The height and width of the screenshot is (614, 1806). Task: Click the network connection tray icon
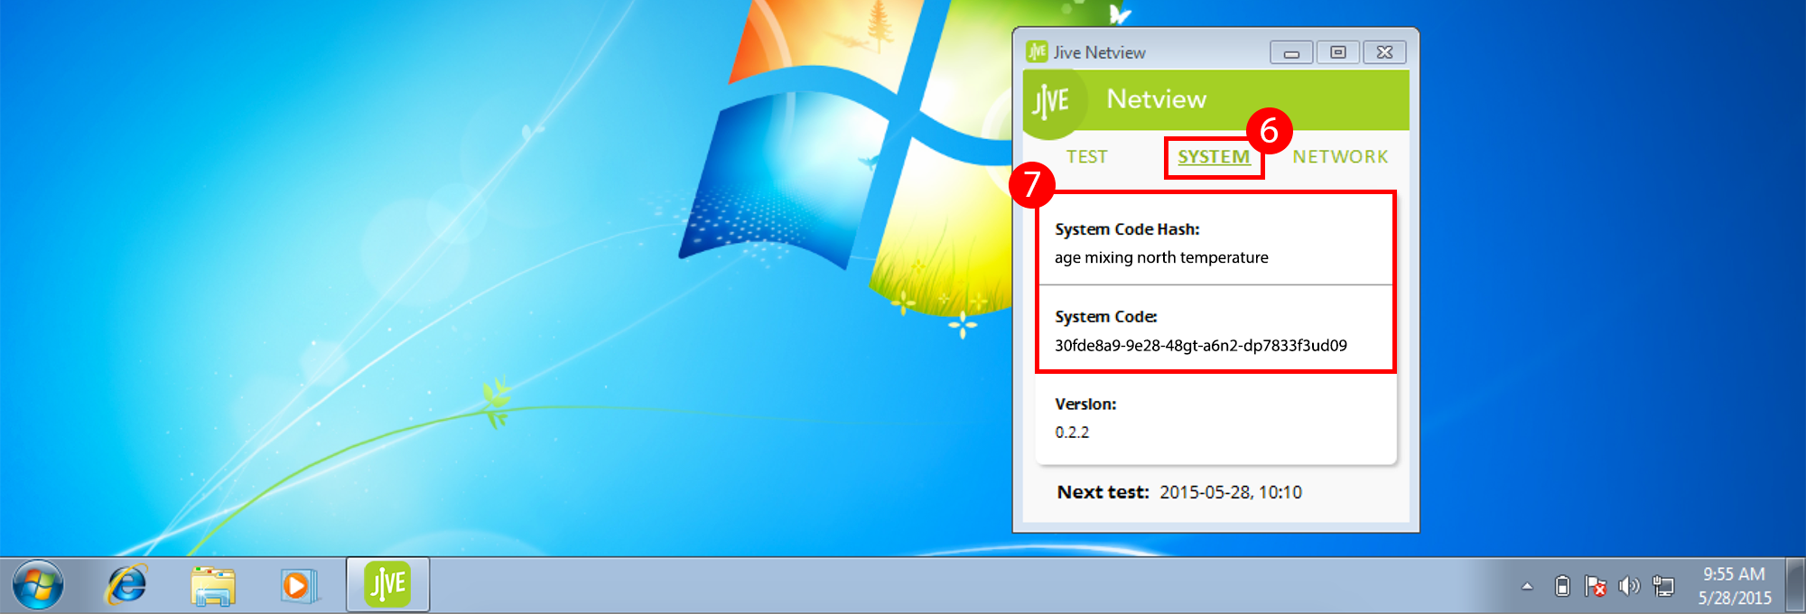tap(1663, 587)
